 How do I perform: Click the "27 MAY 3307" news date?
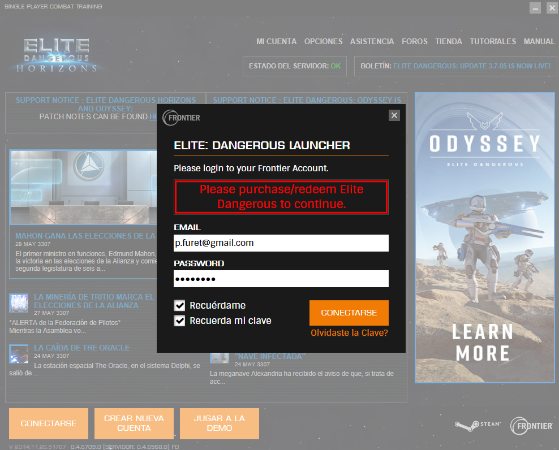(51, 313)
